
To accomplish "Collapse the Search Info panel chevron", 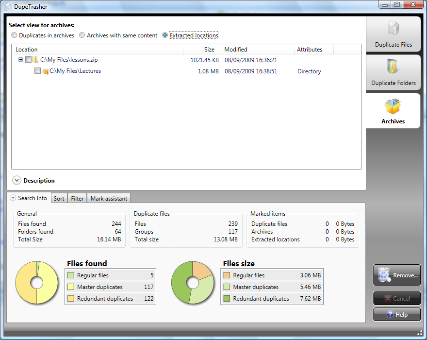I will [x=13, y=198].
